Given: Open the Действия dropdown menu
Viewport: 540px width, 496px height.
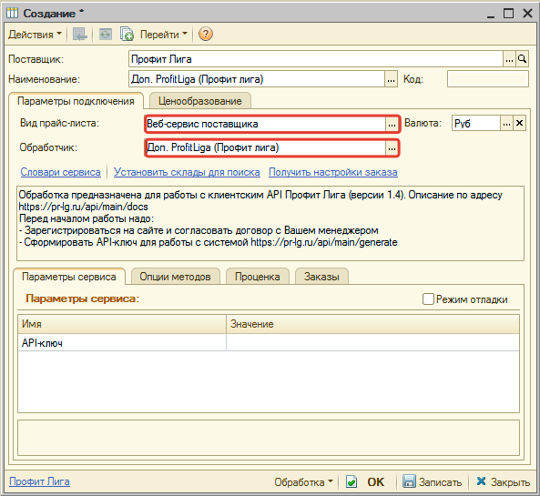Looking at the screenshot, I should coord(35,35).
